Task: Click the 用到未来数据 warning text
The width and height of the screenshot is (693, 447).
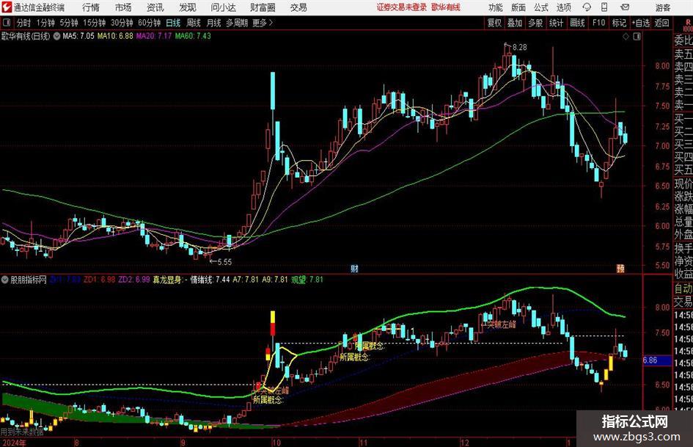Action: (x=22, y=432)
